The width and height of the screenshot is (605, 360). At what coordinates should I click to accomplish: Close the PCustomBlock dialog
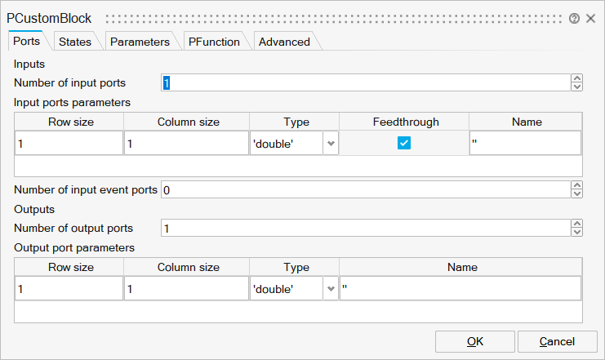[590, 18]
